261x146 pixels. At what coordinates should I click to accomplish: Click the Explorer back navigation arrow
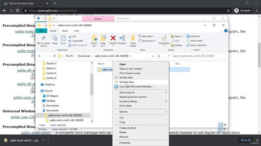point(40,56)
